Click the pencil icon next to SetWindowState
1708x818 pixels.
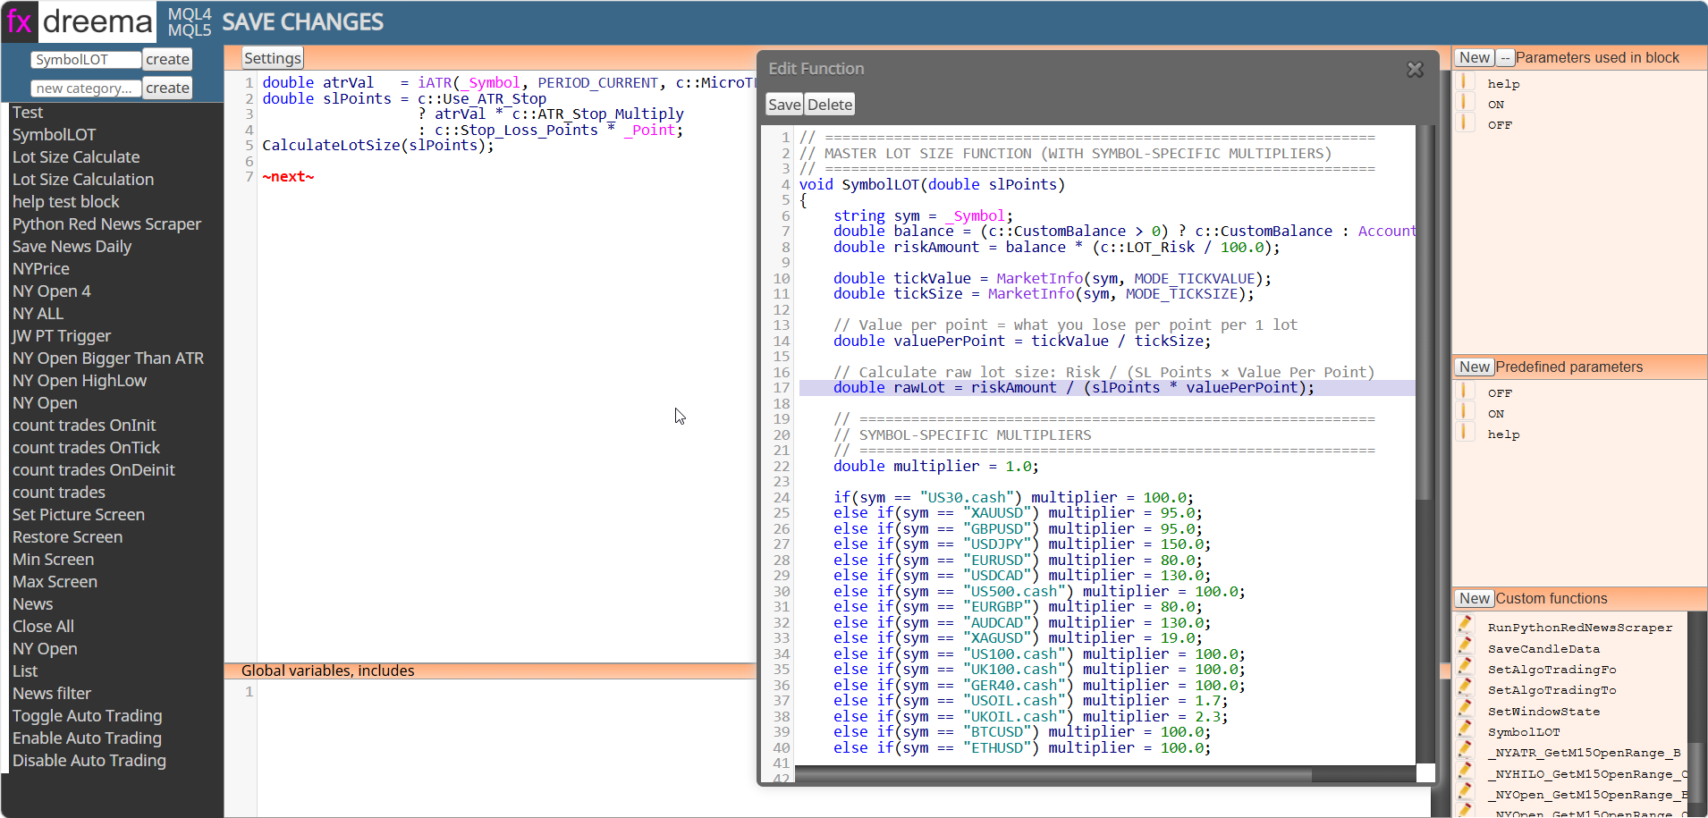click(x=1465, y=710)
